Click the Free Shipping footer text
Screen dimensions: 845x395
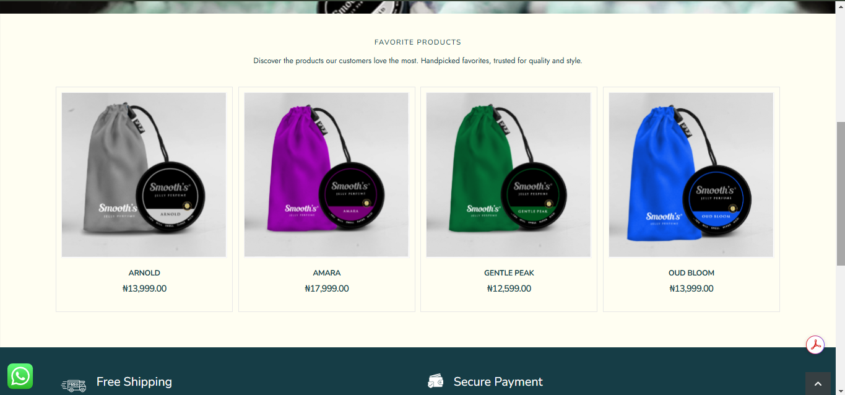pos(134,382)
